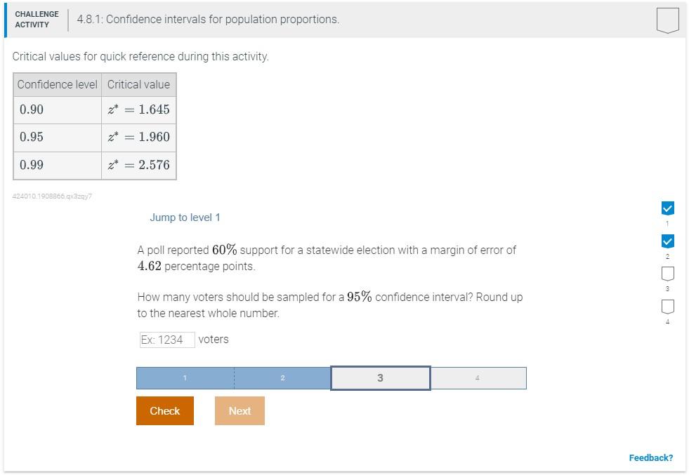The width and height of the screenshot is (689, 475).
Task: Click the trophy icon in the top right corner
Action: click(666, 19)
